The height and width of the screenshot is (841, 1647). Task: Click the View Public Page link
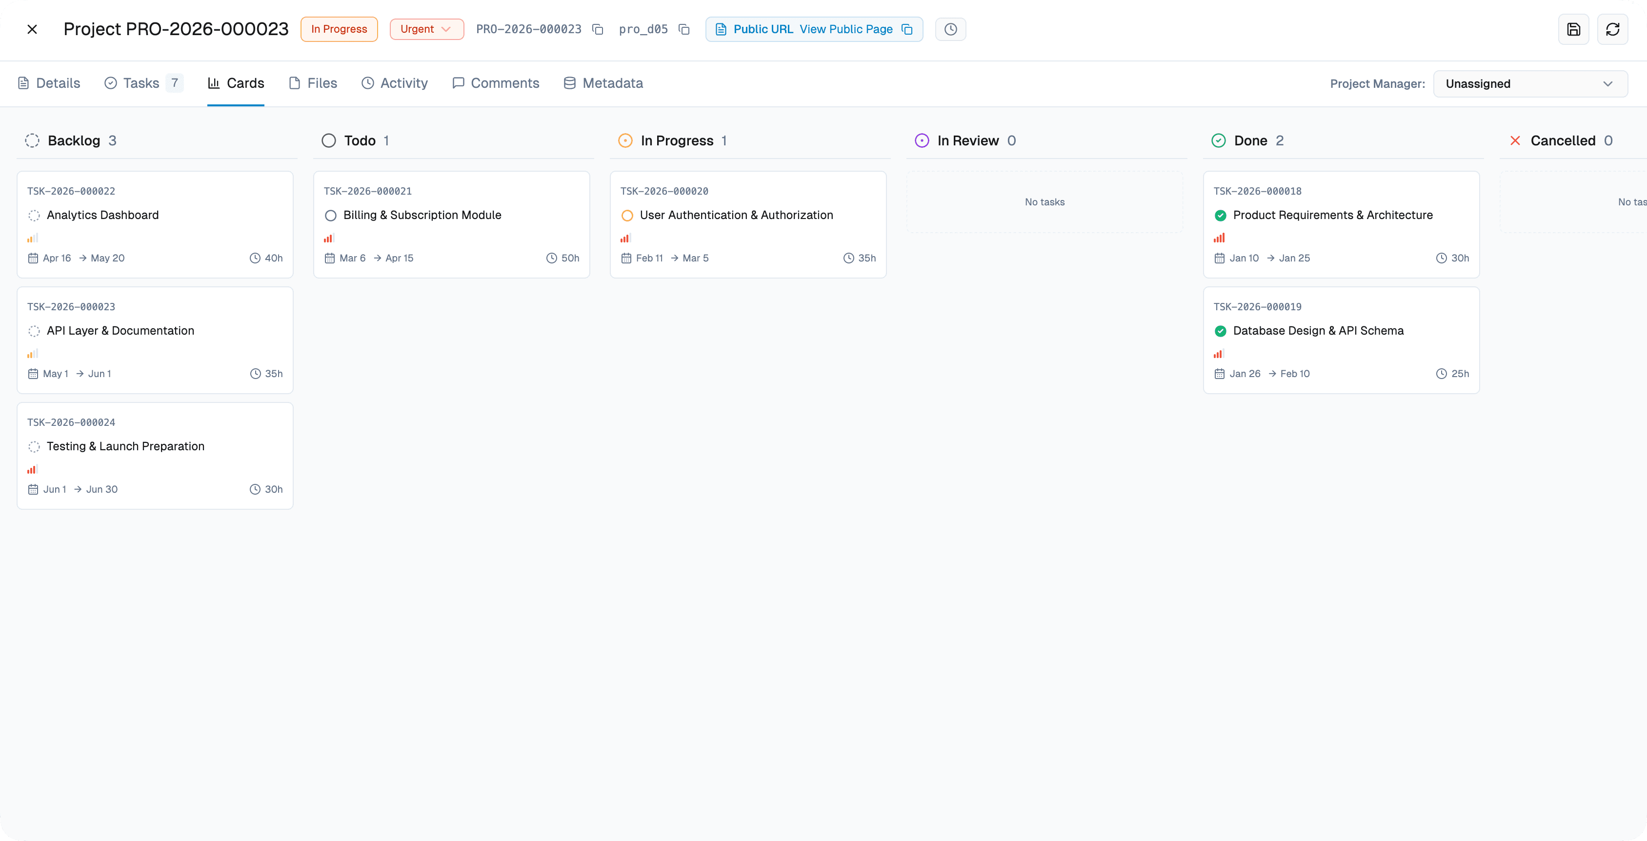(x=846, y=29)
